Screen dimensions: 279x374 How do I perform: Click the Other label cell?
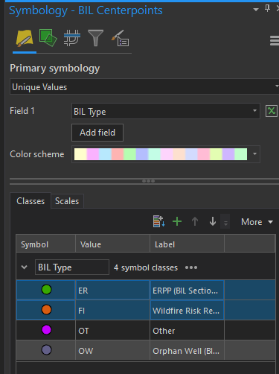tap(187, 330)
